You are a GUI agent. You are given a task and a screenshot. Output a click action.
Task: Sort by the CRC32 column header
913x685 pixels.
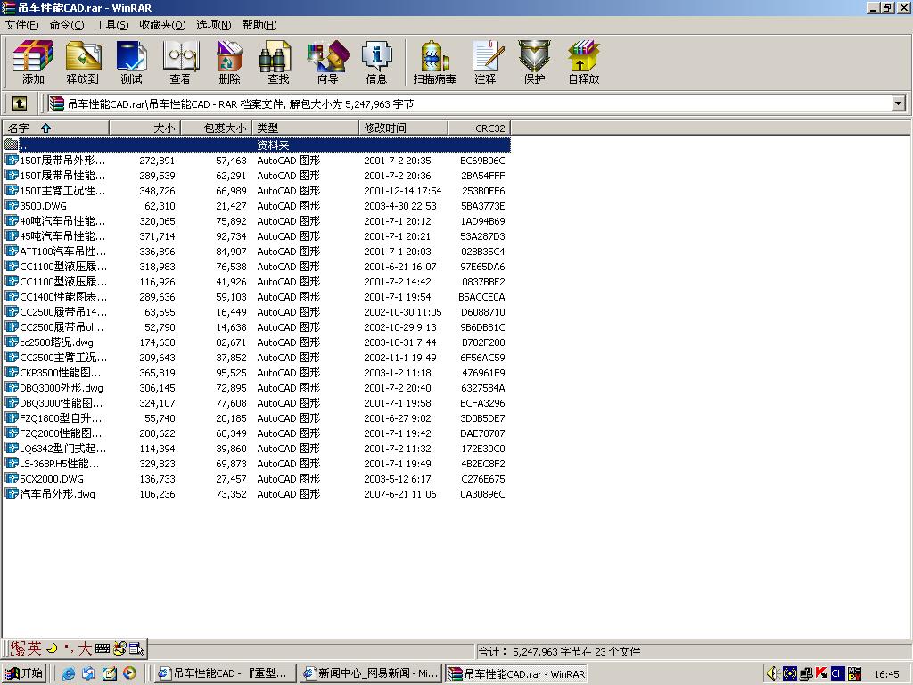(479, 128)
